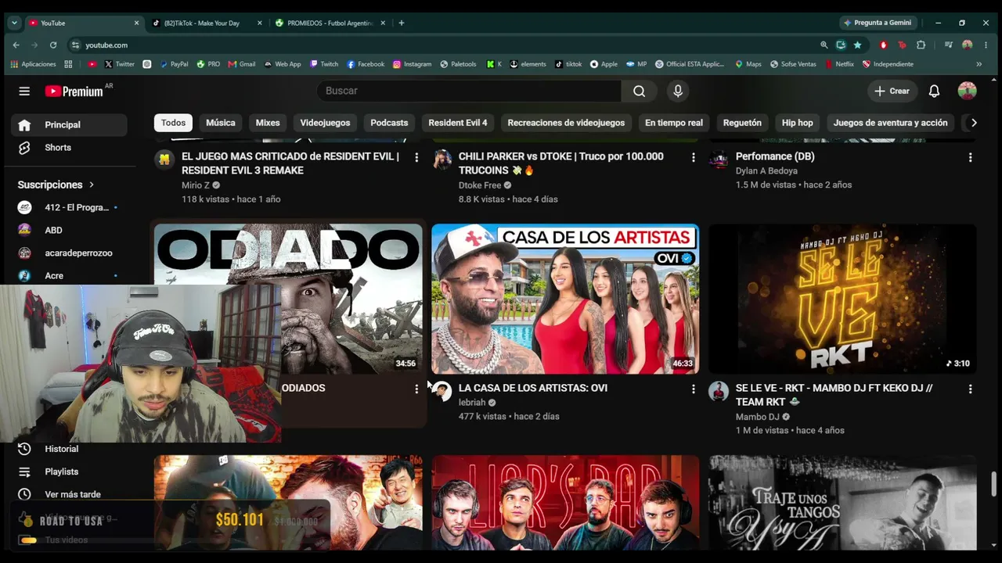Open options for RESIDENT EVIL 3 REMAKE video

[x=416, y=157]
